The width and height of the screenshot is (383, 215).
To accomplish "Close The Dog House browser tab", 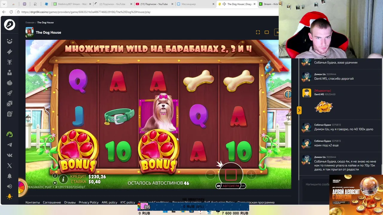I will 255,4.
